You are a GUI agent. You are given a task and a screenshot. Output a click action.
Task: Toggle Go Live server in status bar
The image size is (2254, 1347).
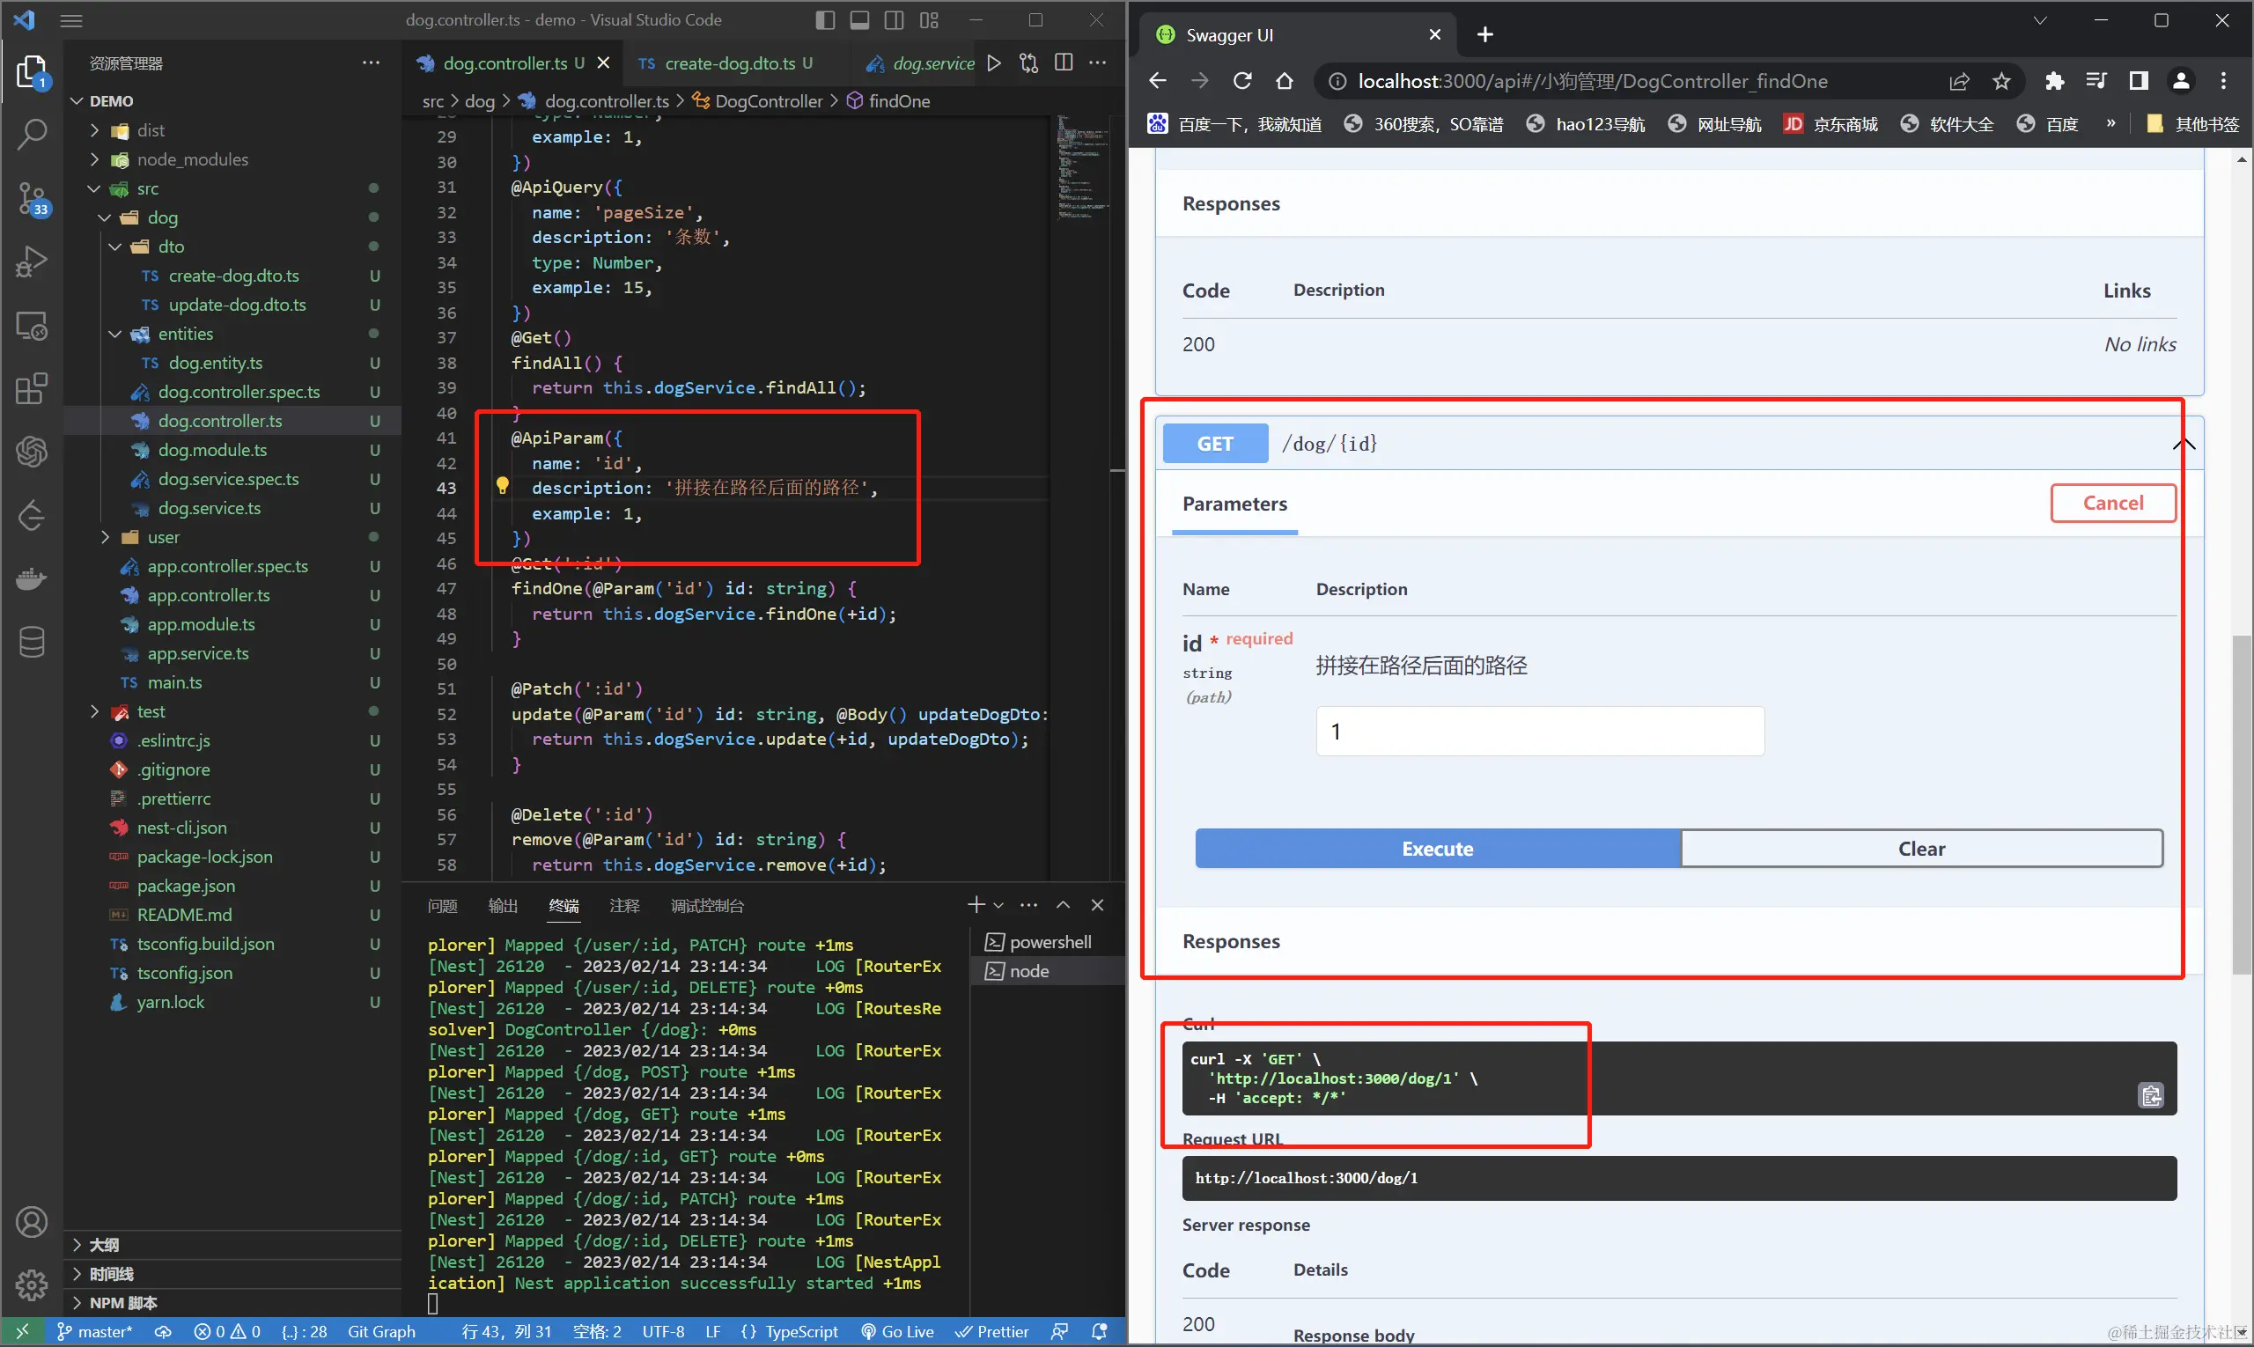898,1331
